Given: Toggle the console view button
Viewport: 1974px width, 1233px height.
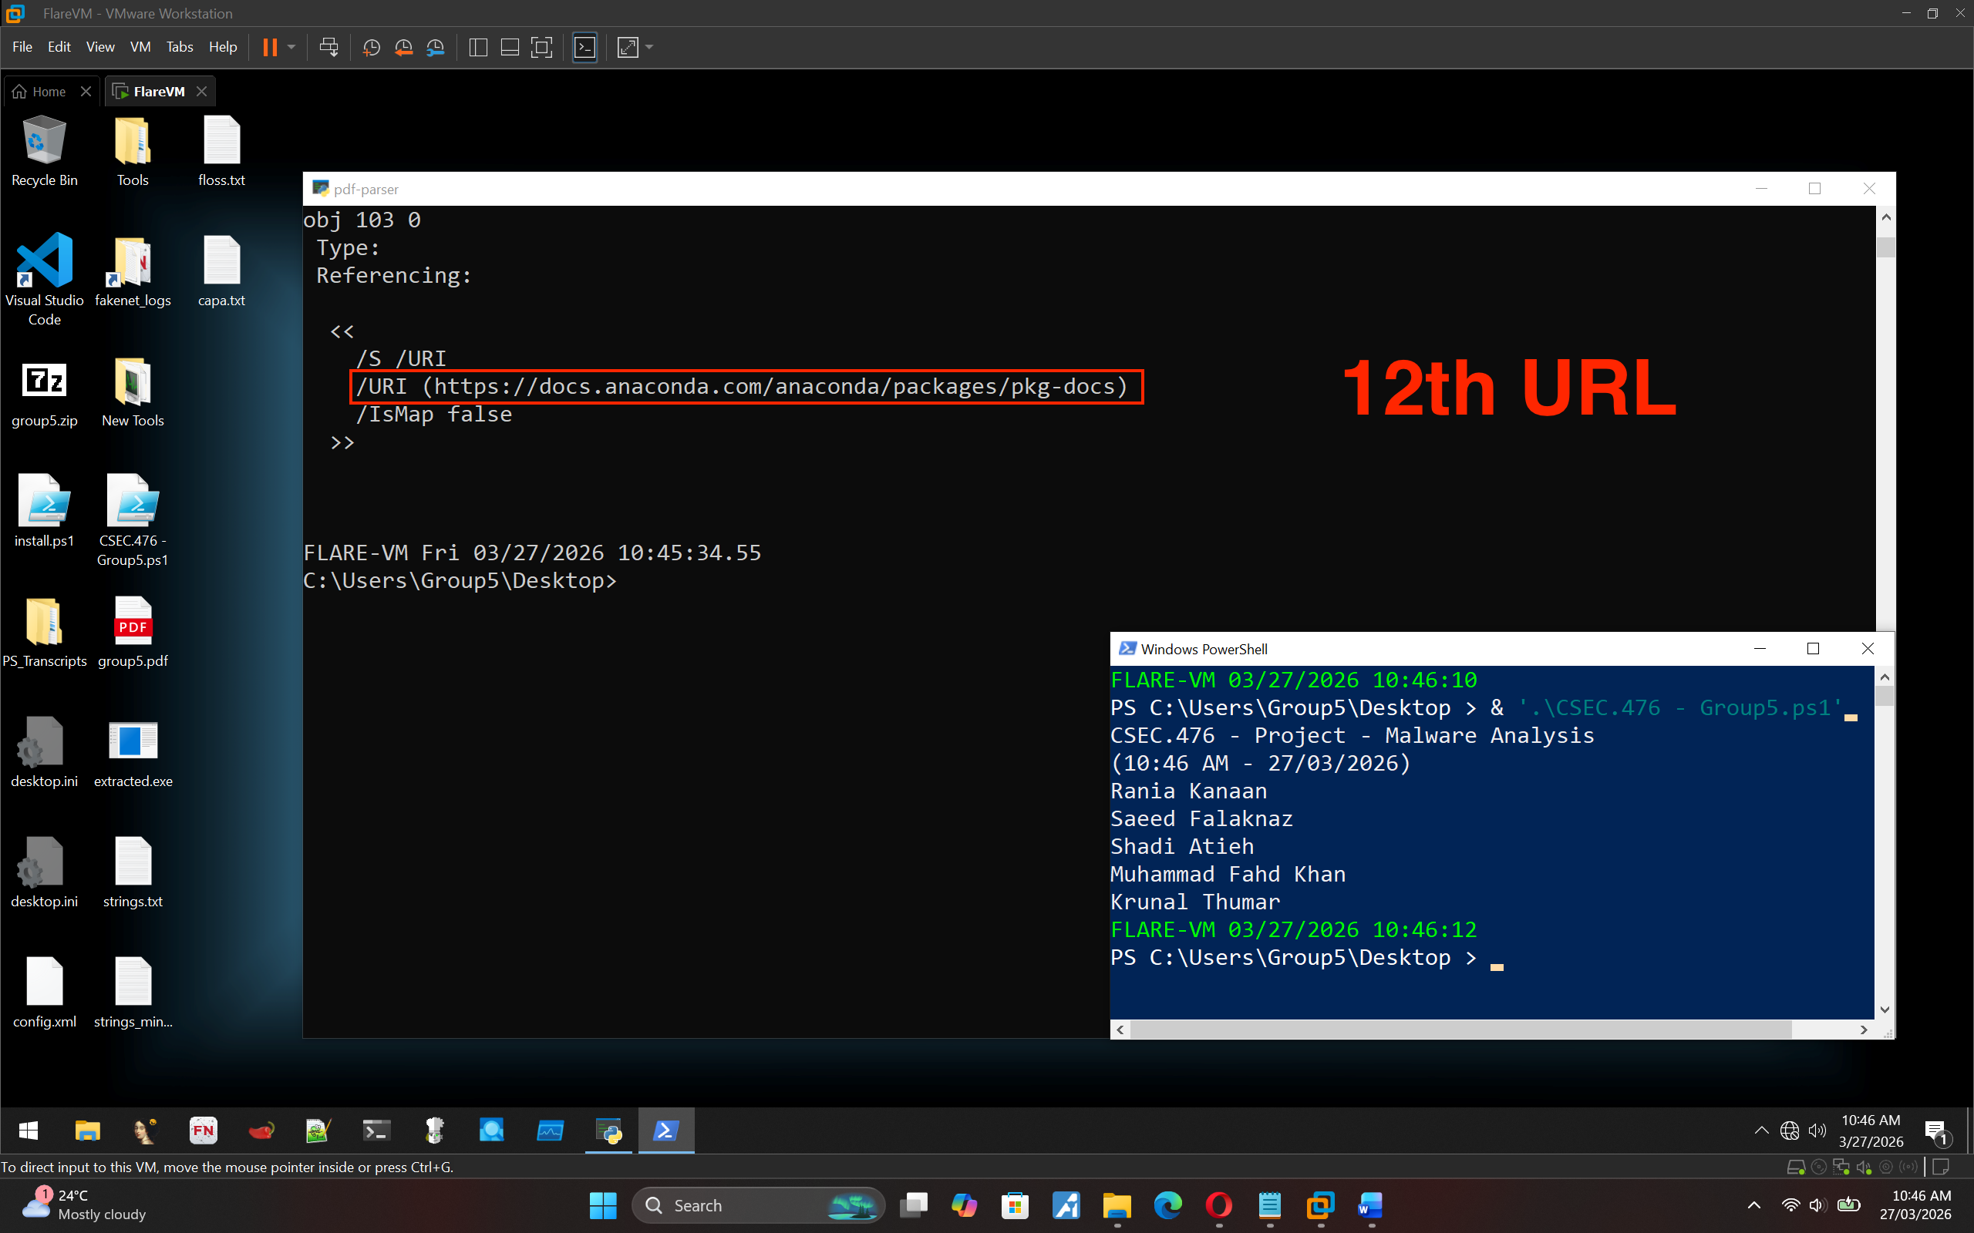Looking at the screenshot, I should [584, 47].
